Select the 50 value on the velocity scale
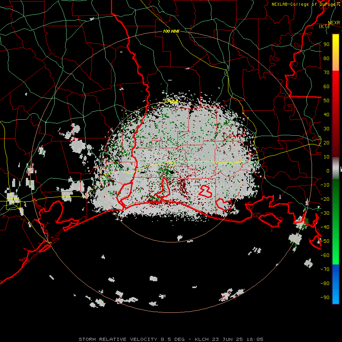 tap(326, 101)
